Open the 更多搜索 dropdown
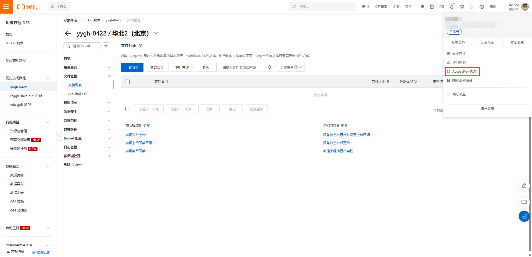 click(290, 67)
